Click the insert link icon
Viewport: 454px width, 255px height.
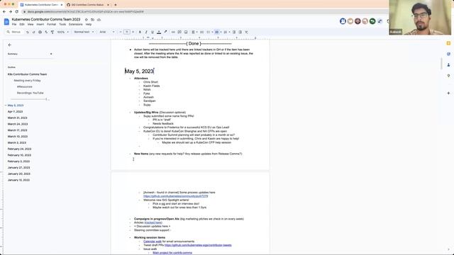click(173, 32)
